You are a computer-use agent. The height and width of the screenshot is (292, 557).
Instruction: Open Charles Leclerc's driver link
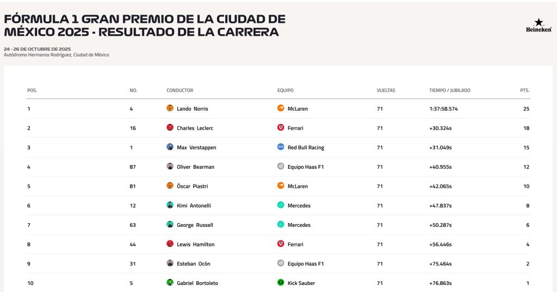(194, 128)
